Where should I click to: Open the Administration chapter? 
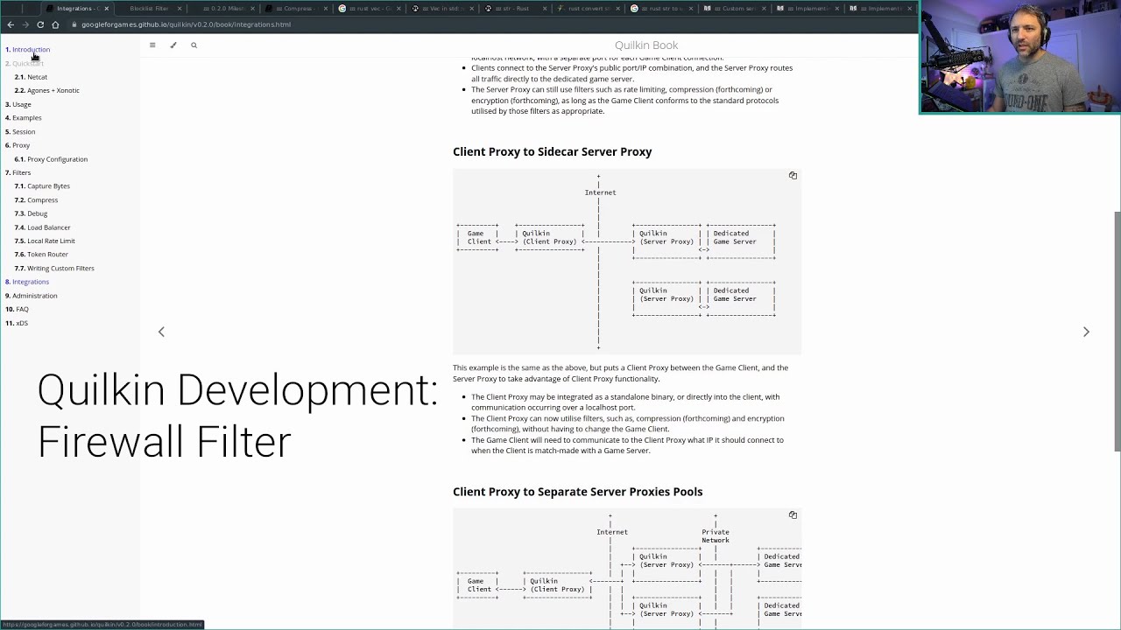click(x=32, y=296)
